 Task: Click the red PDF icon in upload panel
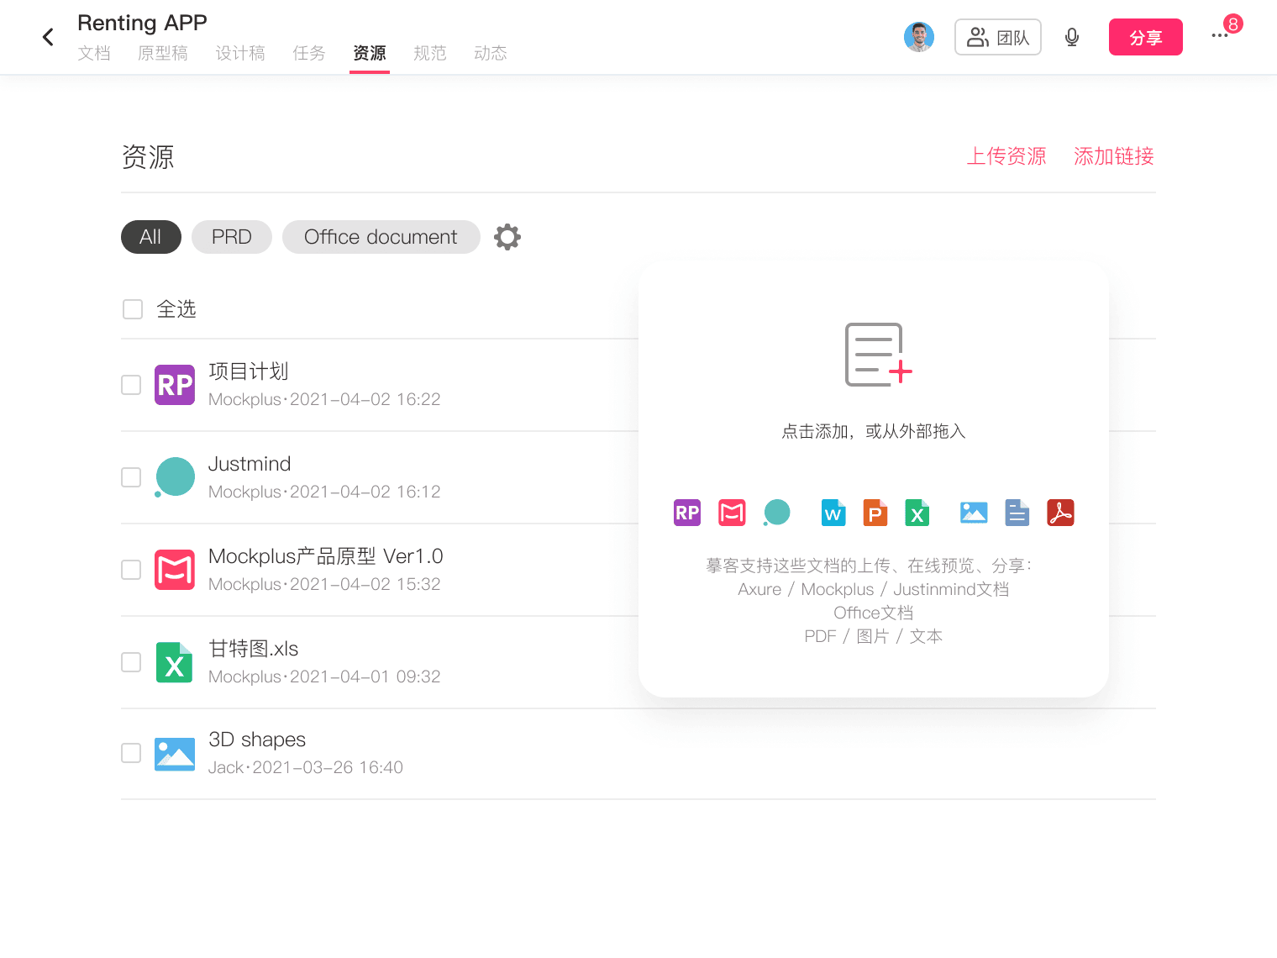click(1060, 513)
